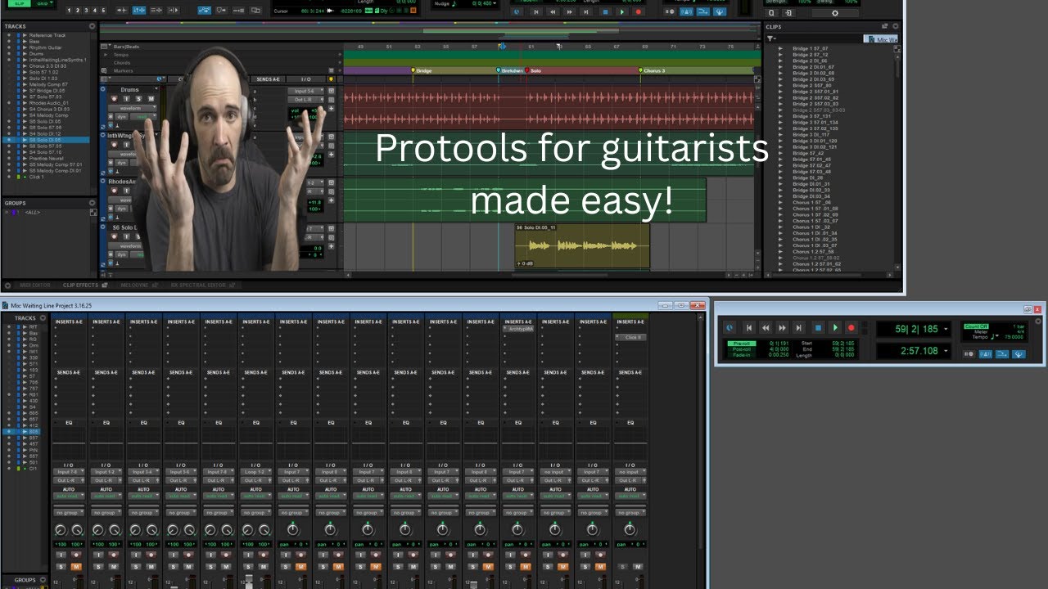Select 'S6 Solo DI.05' in the Tracks list
Viewport: 1048px width, 589px height.
click(47, 140)
